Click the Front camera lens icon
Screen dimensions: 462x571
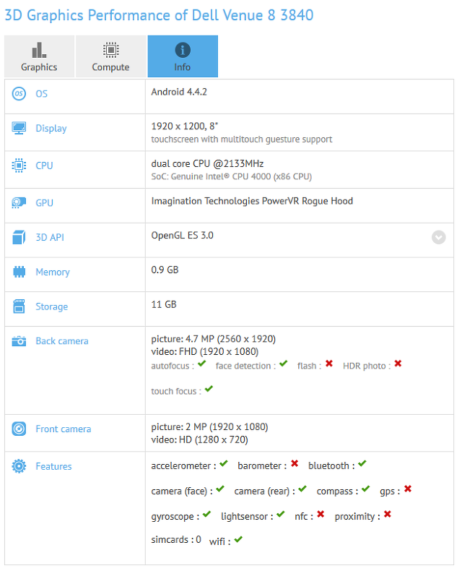[19, 429]
